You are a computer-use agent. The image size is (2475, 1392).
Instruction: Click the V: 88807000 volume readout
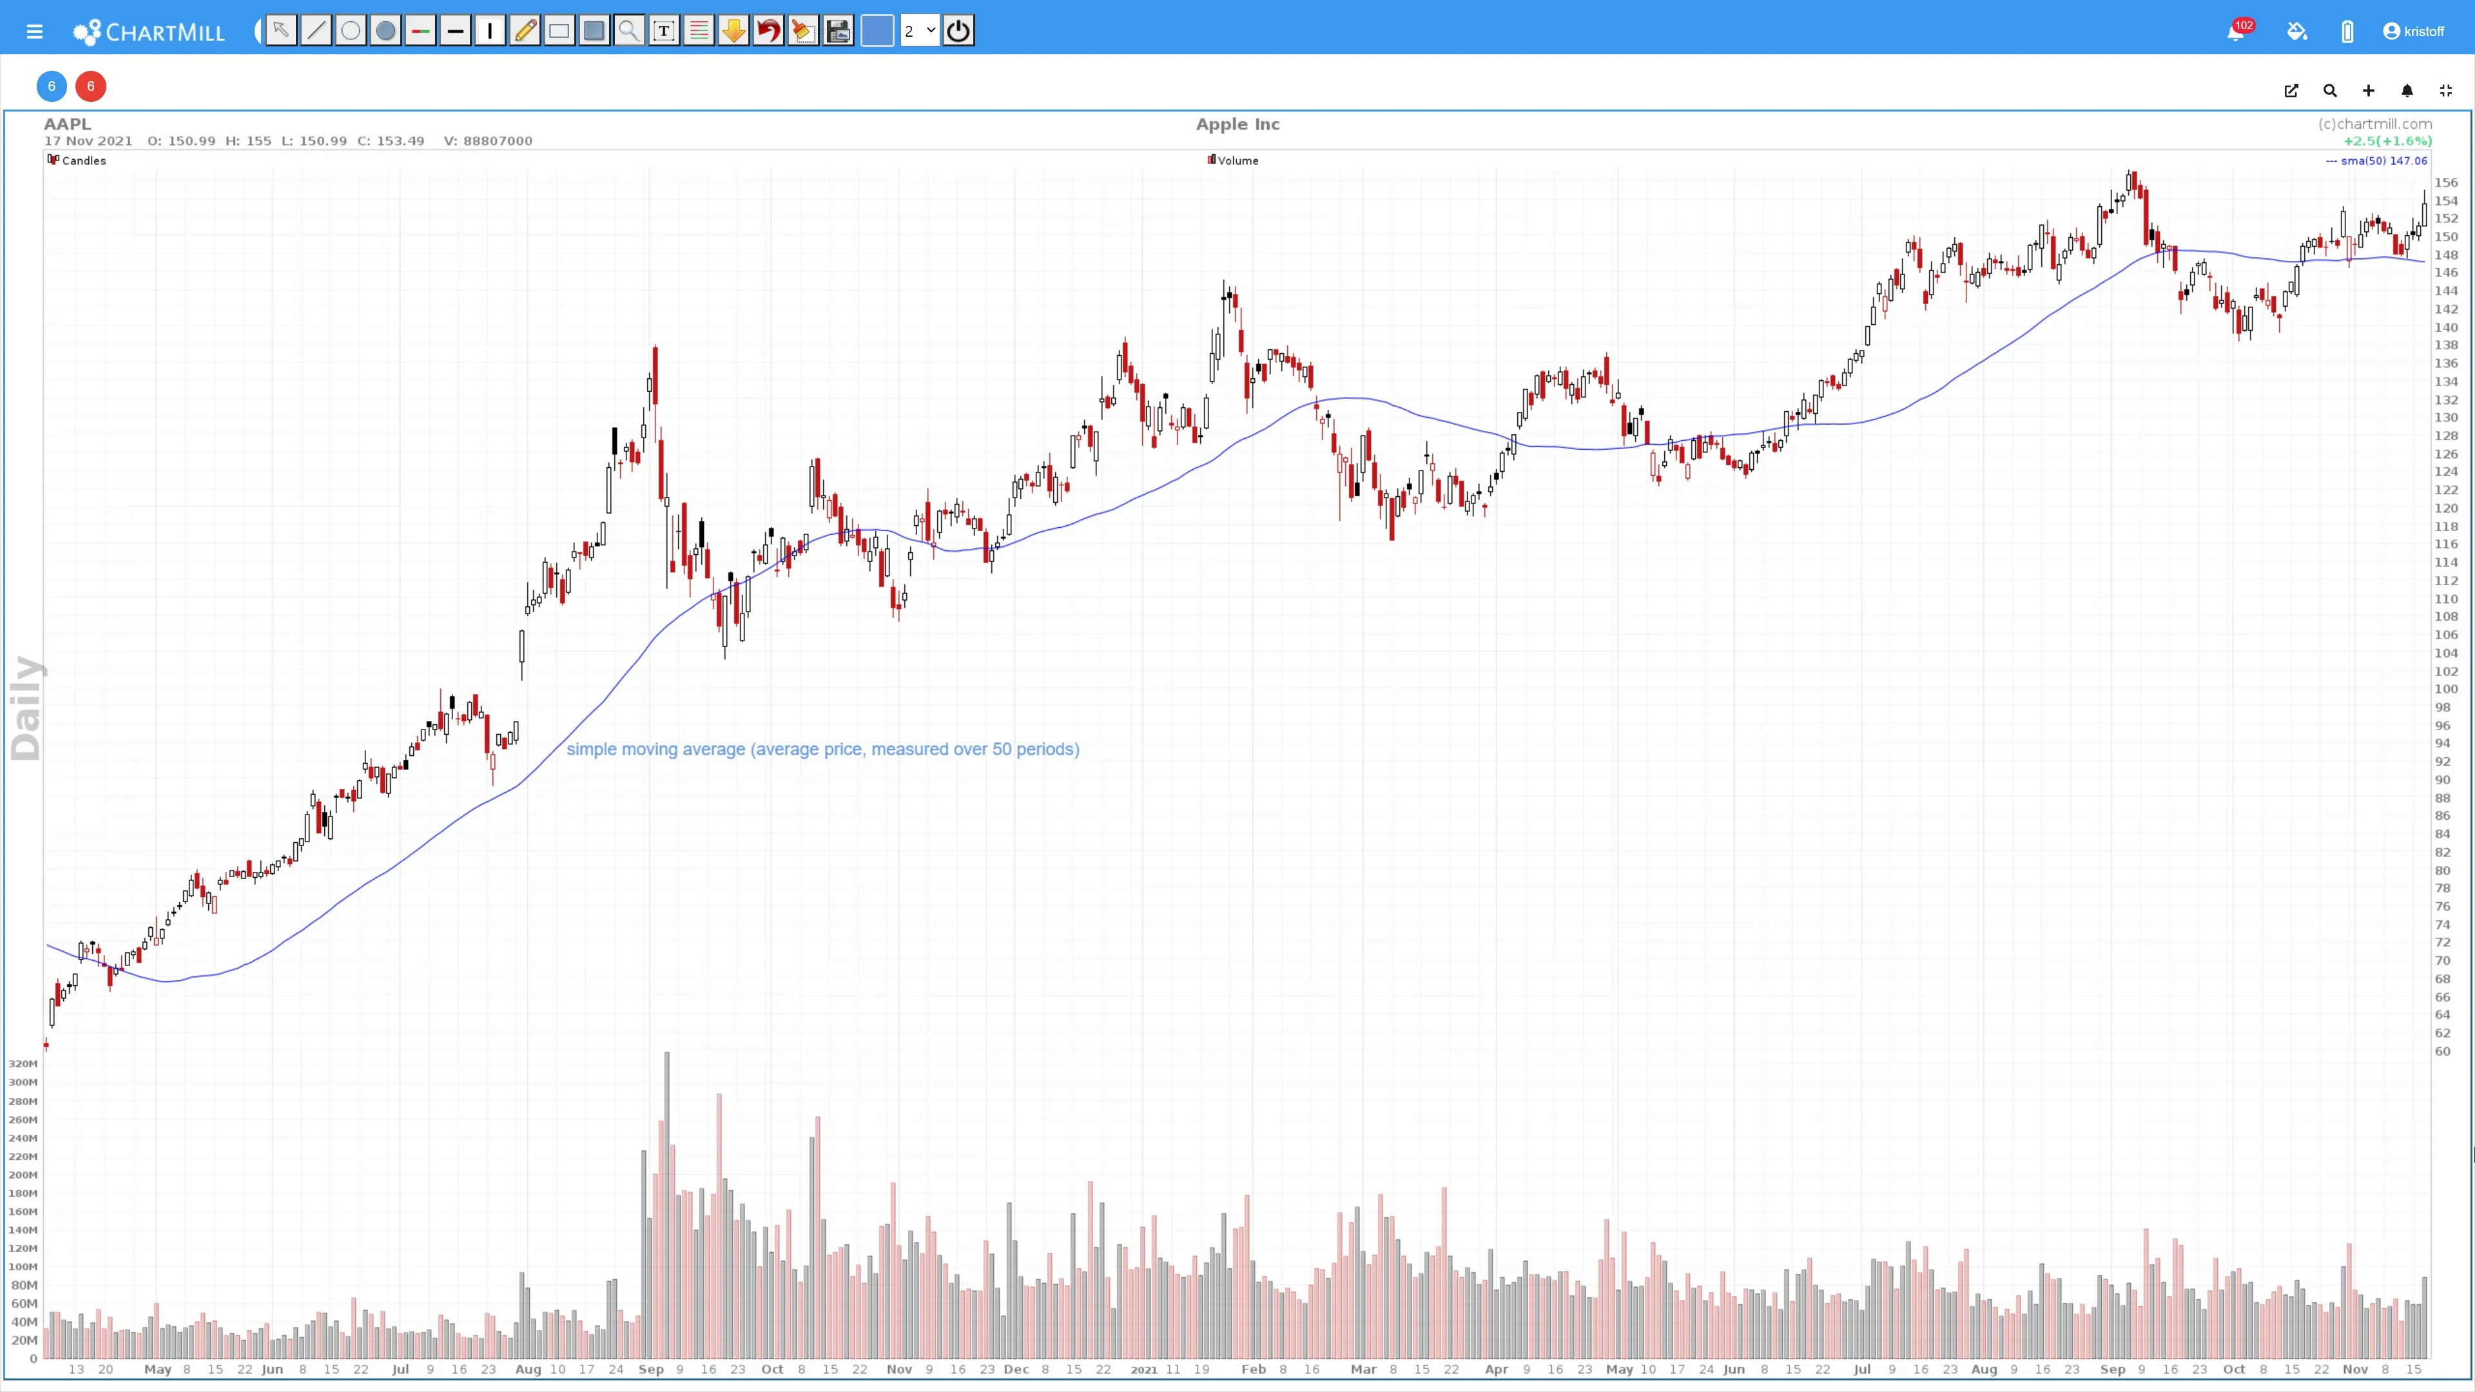(x=488, y=141)
